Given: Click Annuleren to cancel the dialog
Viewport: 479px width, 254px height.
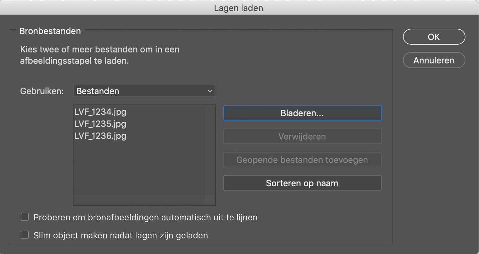Looking at the screenshot, I should [x=434, y=60].
